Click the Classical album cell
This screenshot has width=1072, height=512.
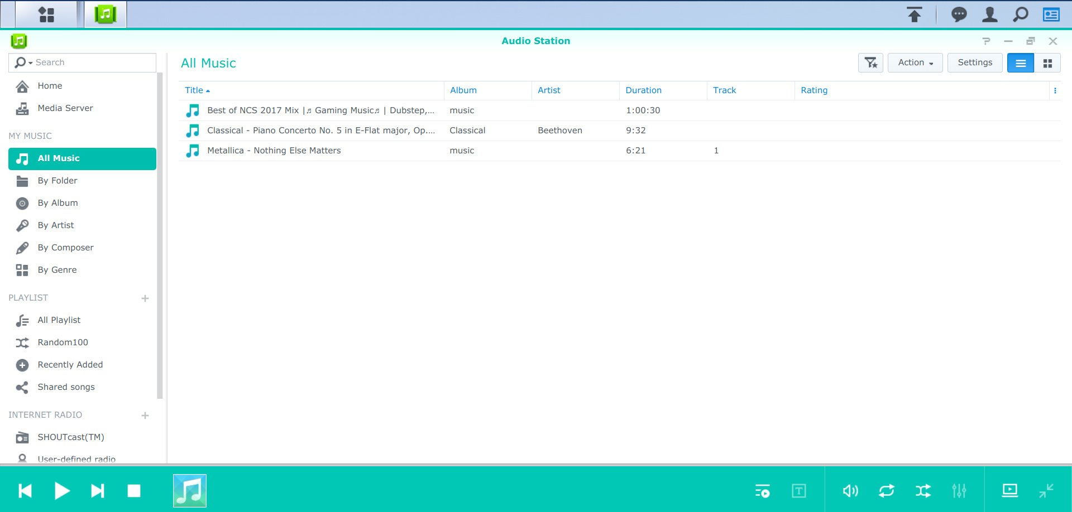467,131
